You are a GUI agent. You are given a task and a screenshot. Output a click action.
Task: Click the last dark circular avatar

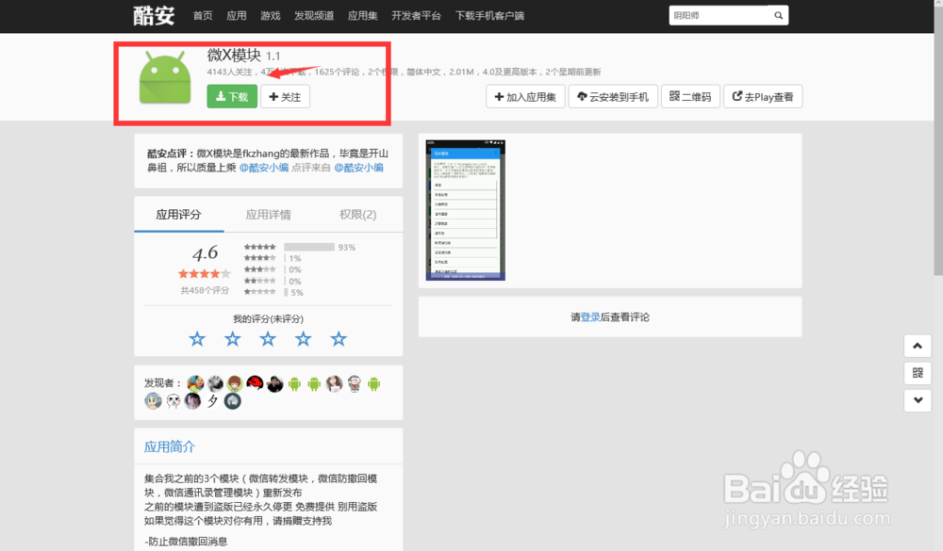pyautogui.click(x=233, y=401)
